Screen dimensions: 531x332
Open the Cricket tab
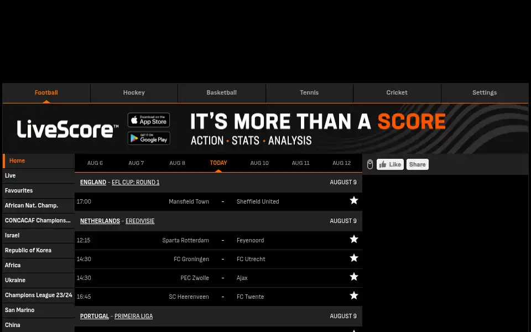tap(397, 93)
